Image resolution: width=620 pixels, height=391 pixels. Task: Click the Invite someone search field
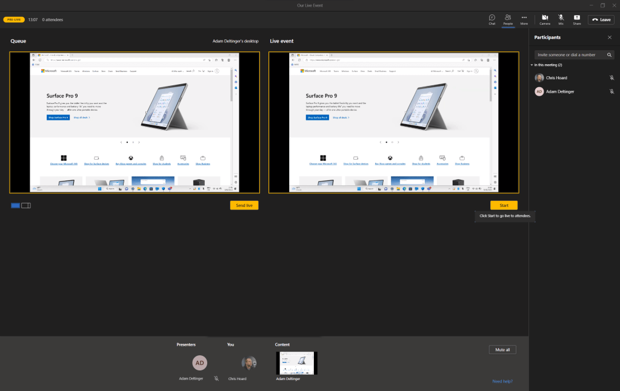coord(570,54)
